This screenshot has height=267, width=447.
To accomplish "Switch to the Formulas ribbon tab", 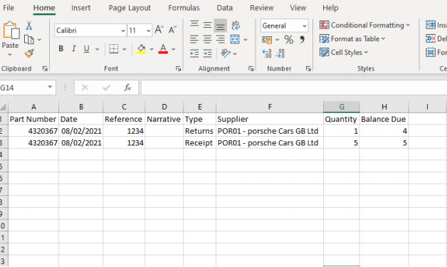I will [184, 8].
